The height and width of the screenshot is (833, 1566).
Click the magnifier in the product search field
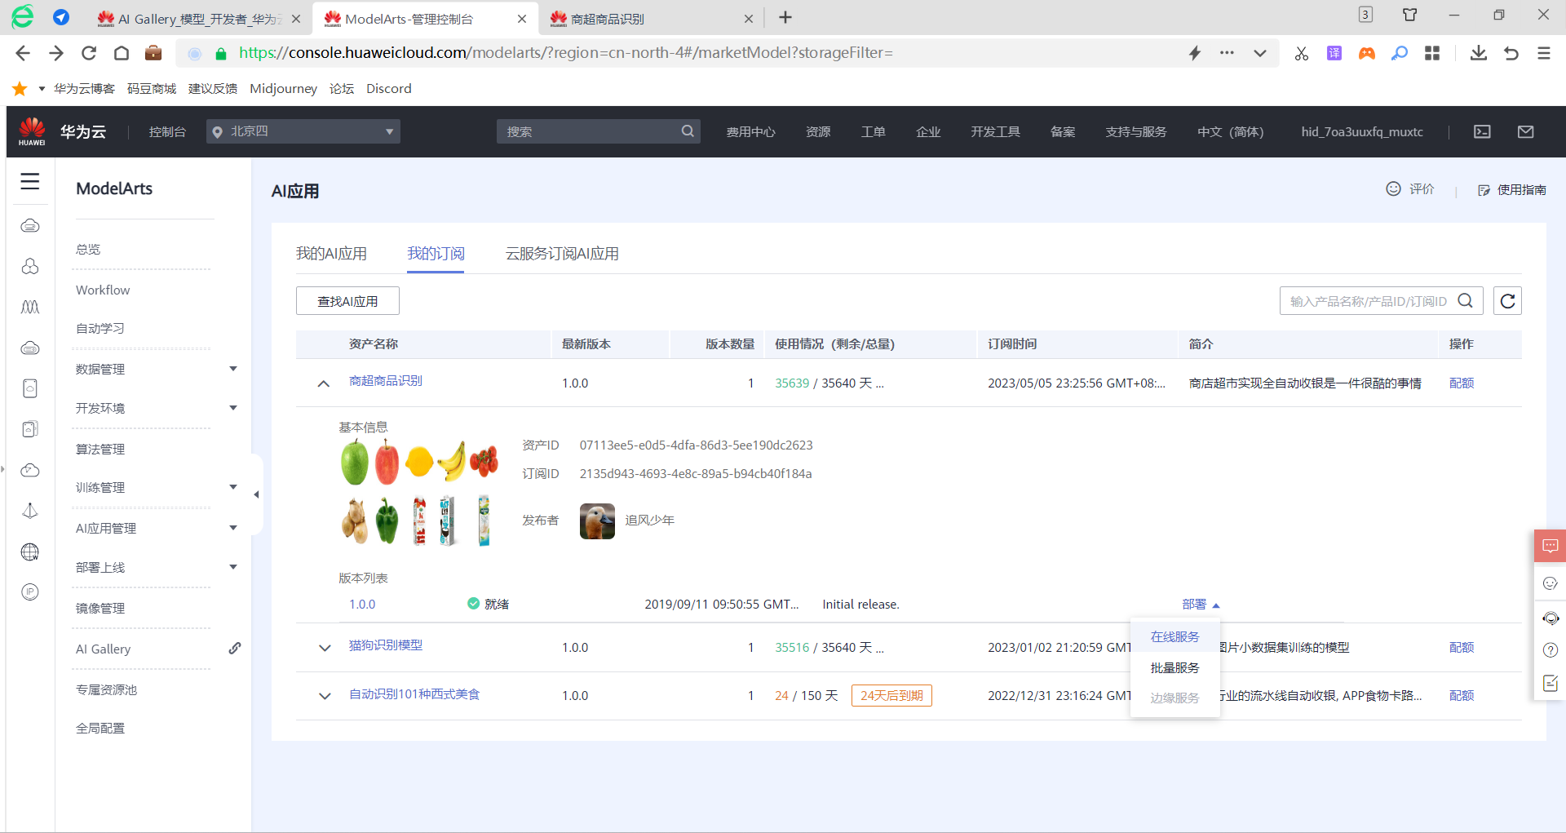tap(1465, 301)
